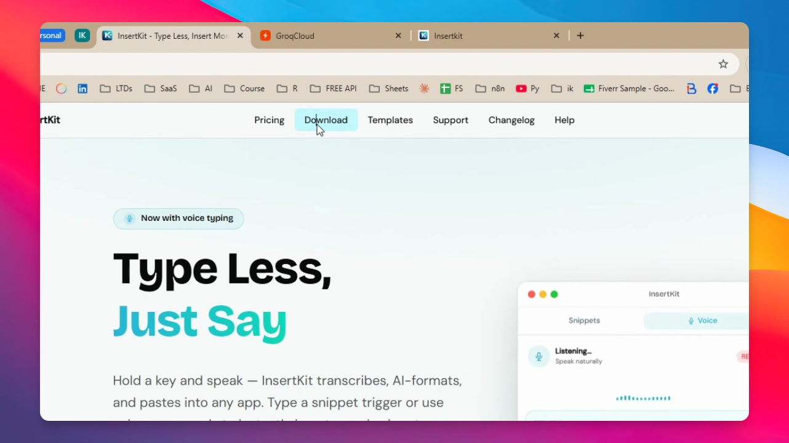This screenshot has width=789, height=443.
Task: Open the YouTube Py bookmark
Action: click(x=527, y=89)
